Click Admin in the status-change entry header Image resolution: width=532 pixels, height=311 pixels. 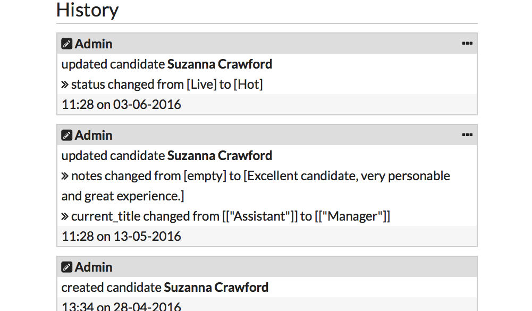click(x=94, y=44)
